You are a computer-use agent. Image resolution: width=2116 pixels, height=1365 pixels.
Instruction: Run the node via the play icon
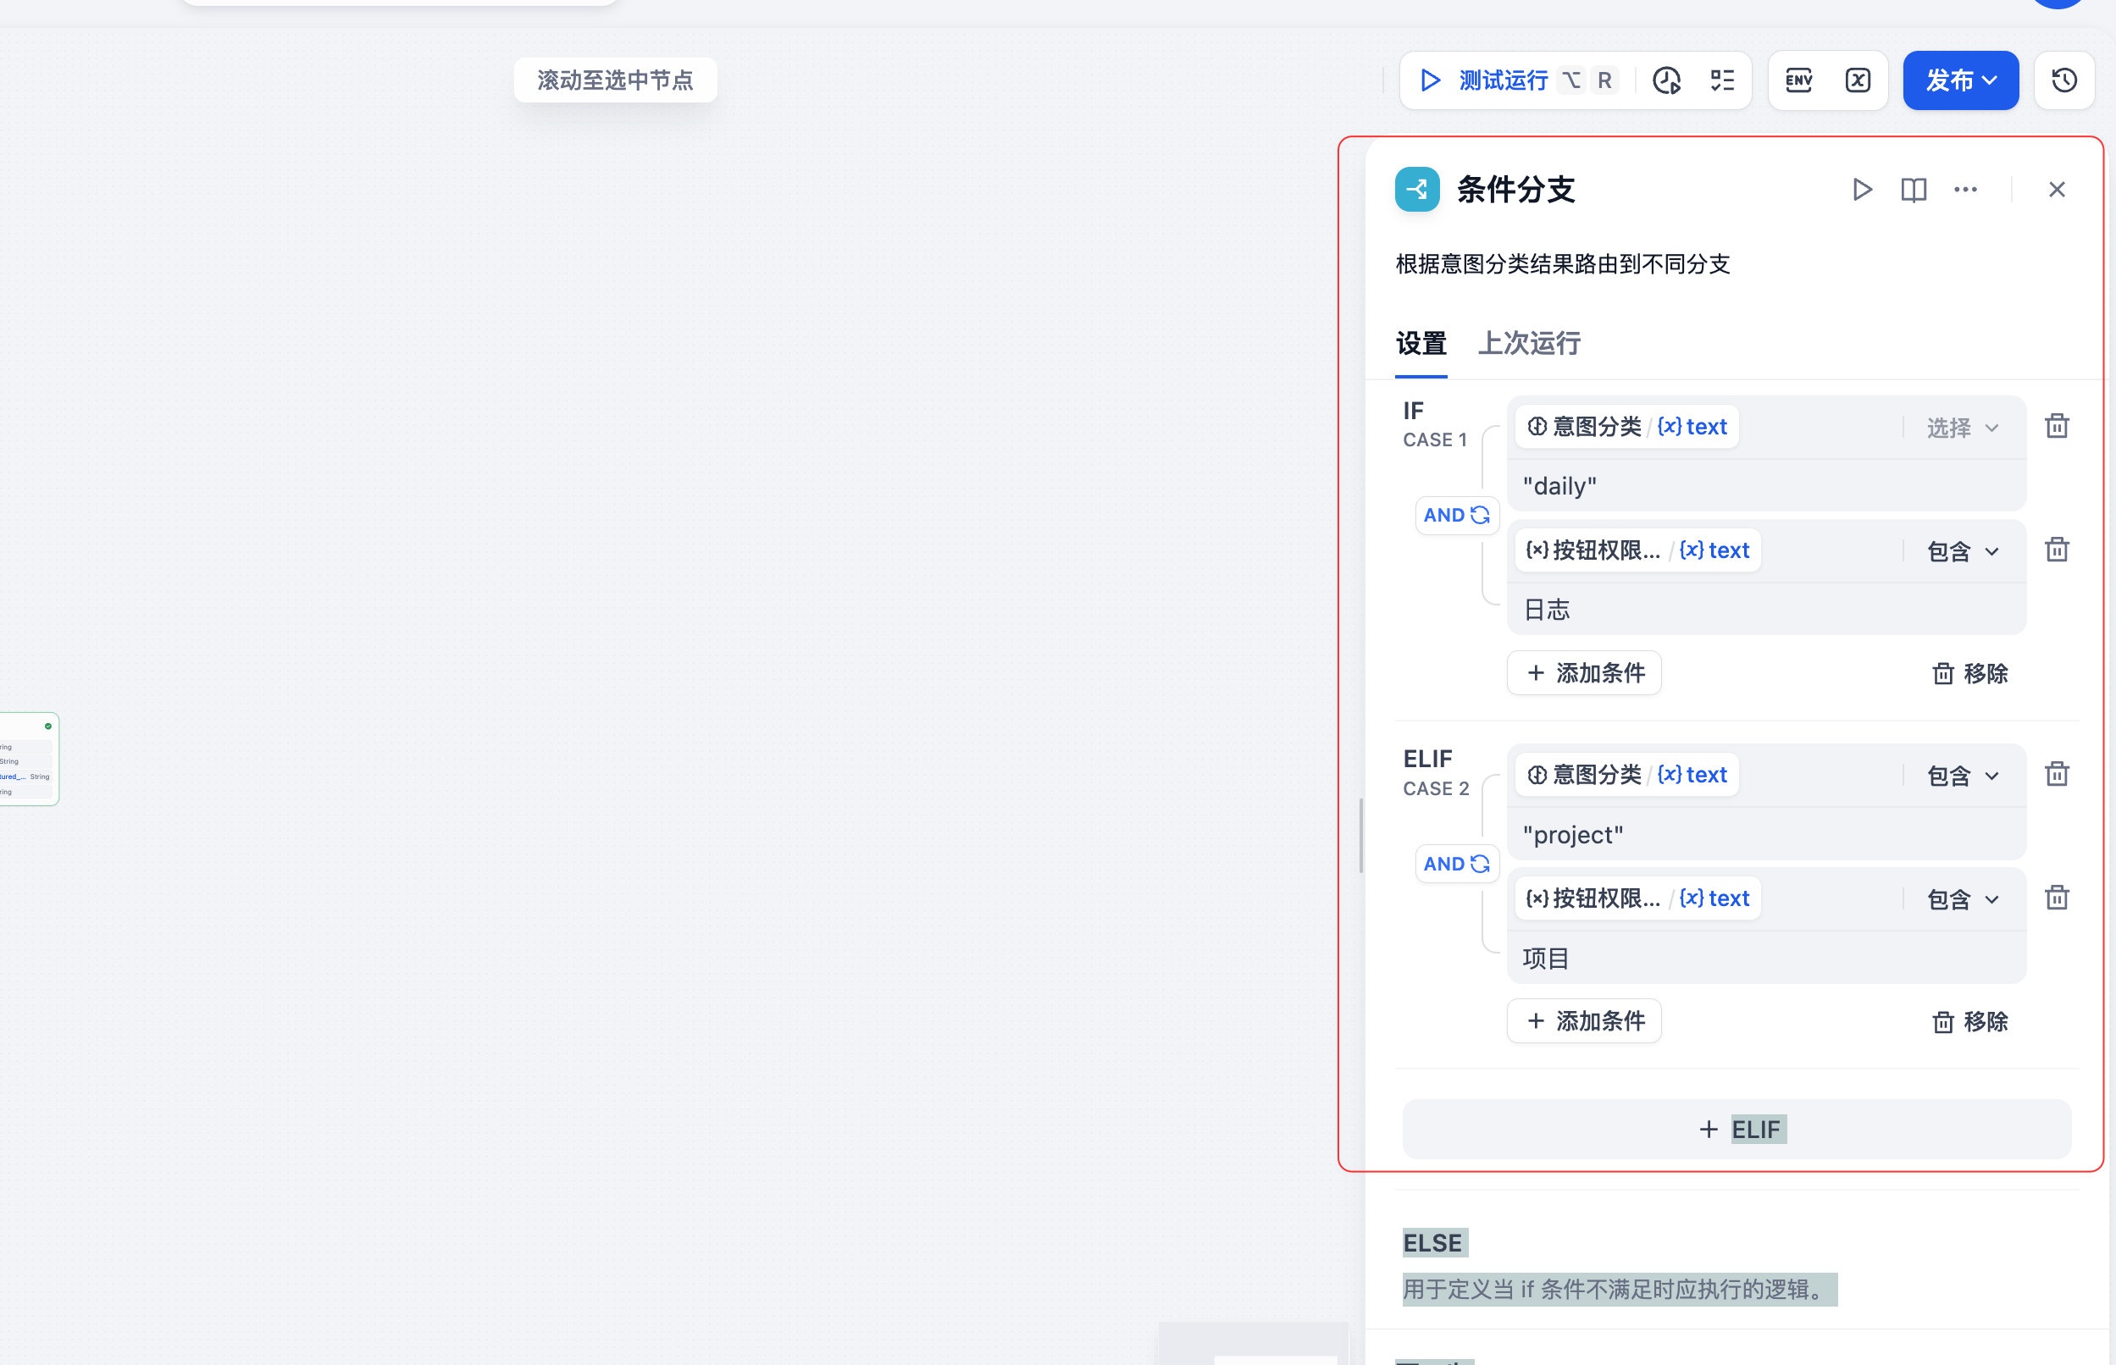click(x=1863, y=189)
